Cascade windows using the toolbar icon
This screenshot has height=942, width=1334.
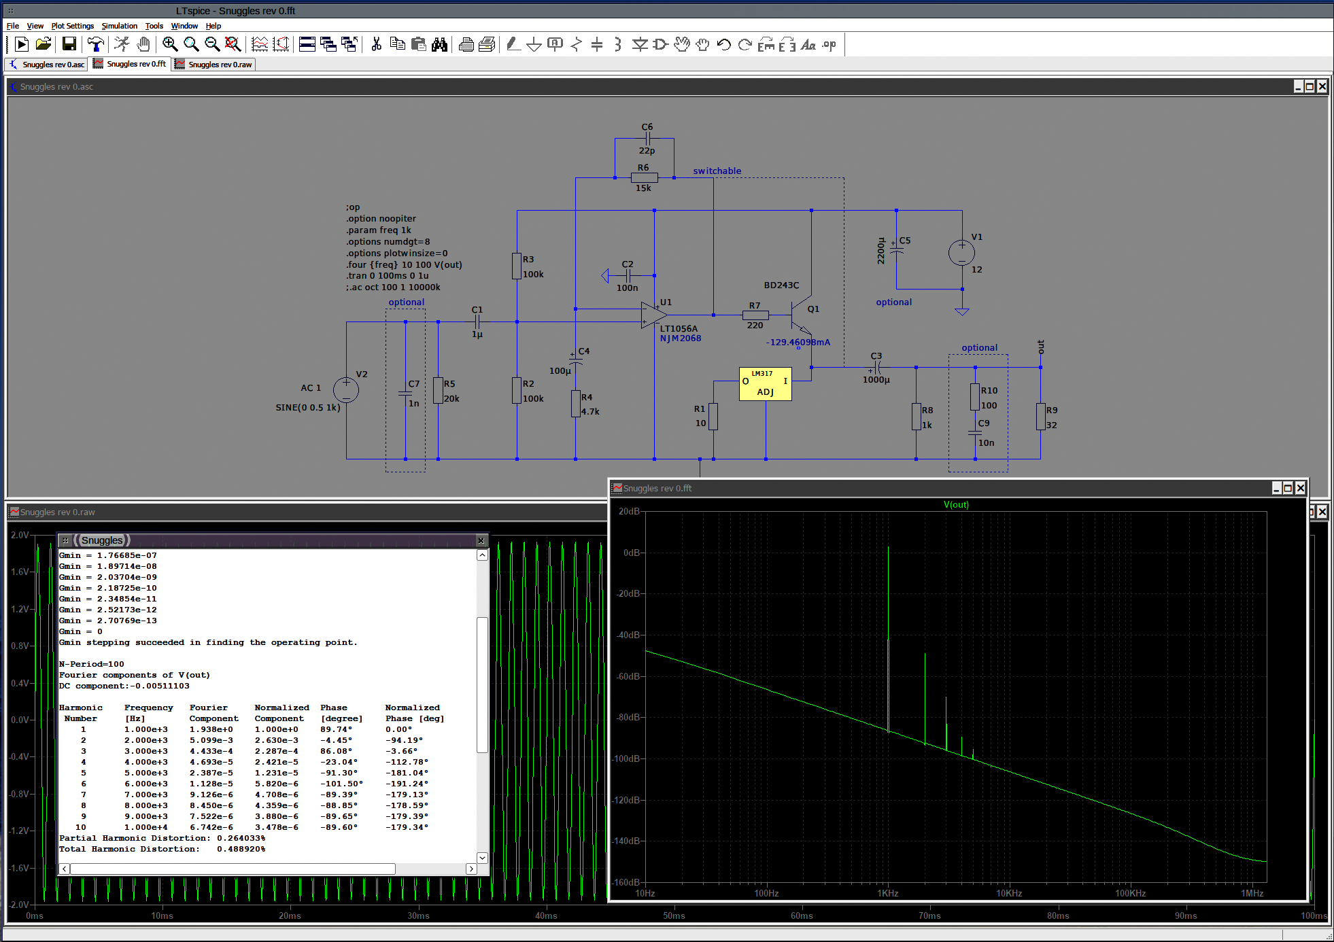coord(328,45)
